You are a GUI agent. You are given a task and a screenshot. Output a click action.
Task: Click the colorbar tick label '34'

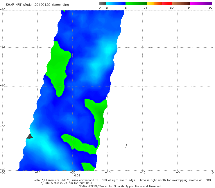point(146,8)
